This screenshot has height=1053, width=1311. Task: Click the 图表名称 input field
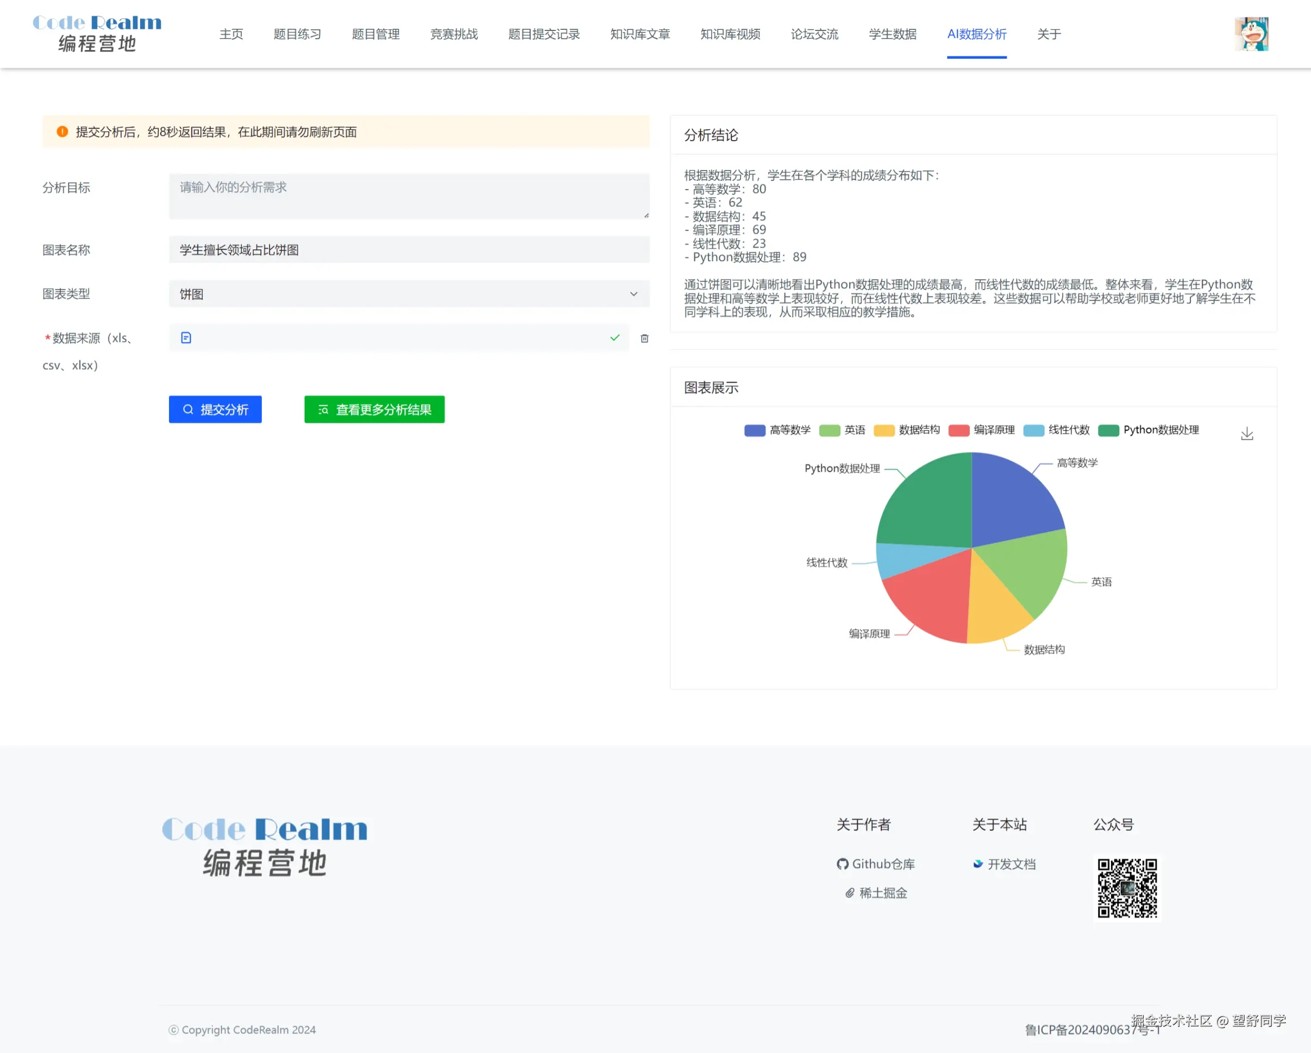[x=409, y=250]
